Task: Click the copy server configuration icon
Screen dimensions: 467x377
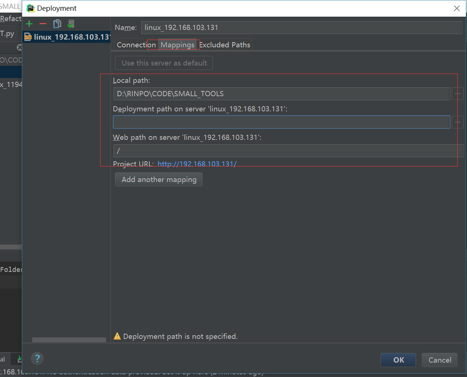Action: pyautogui.click(x=57, y=24)
